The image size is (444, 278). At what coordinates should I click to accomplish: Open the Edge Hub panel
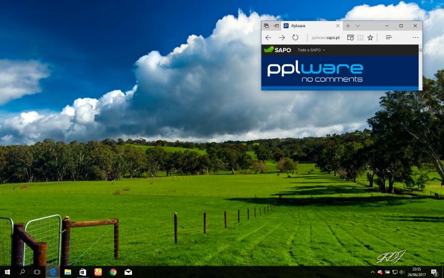point(388,38)
